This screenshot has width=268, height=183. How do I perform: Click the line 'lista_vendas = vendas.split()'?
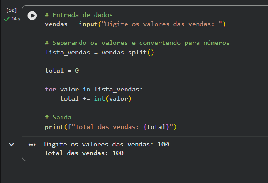click(99, 52)
